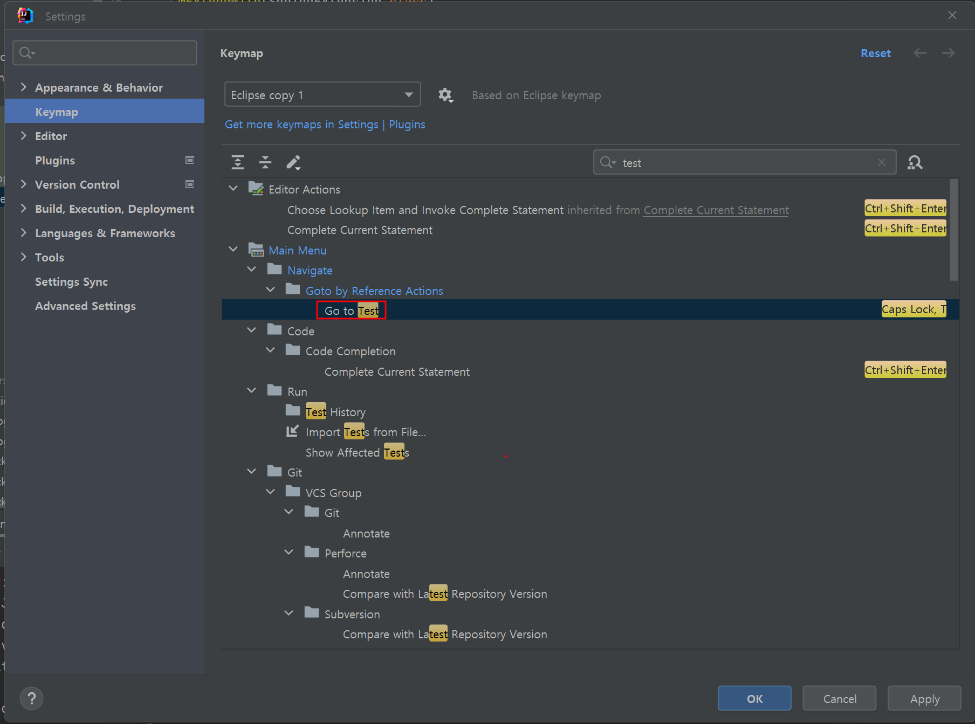Viewport: 975px width, 724px height.
Task: Click the Import Tests from File icon
Action: 292,431
